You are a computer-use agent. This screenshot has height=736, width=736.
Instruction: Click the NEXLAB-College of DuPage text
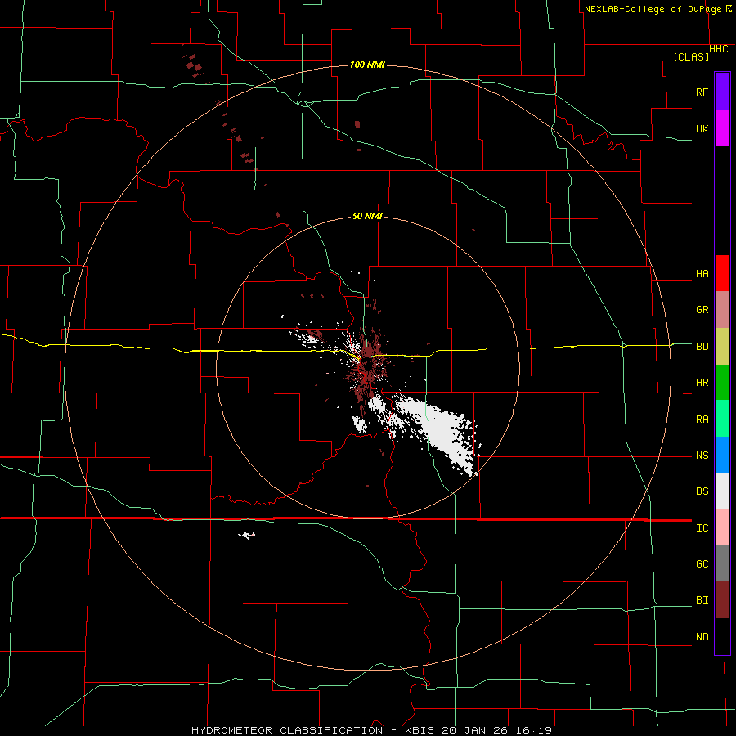tap(653, 9)
